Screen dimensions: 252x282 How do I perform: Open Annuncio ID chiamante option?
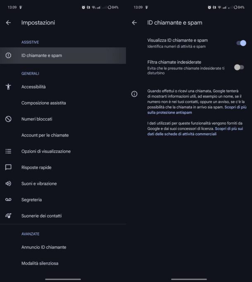(63, 247)
